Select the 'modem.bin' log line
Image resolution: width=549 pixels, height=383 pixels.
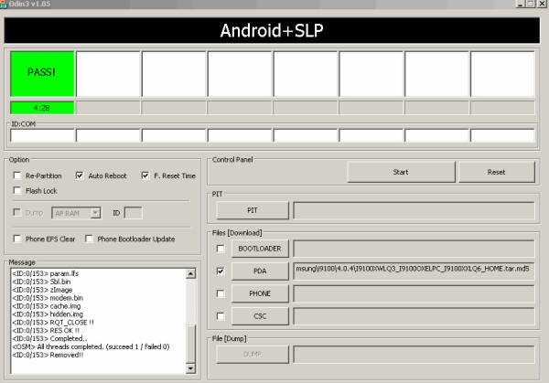click(48, 298)
